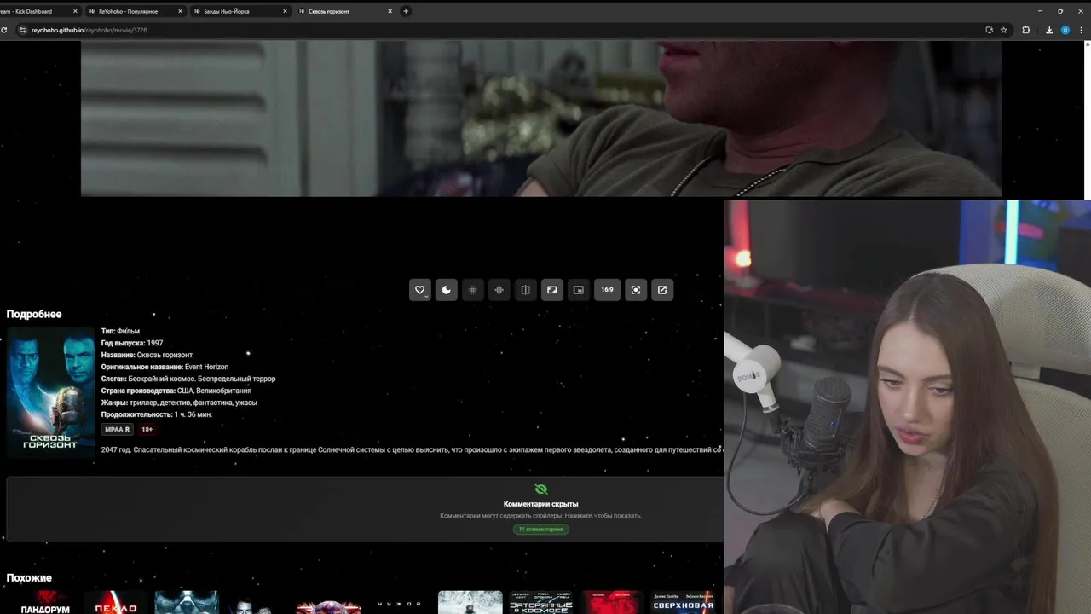This screenshot has height=614, width=1091.
Task: Change the 16:9 aspect ratio button
Action: click(x=607, y=290)
